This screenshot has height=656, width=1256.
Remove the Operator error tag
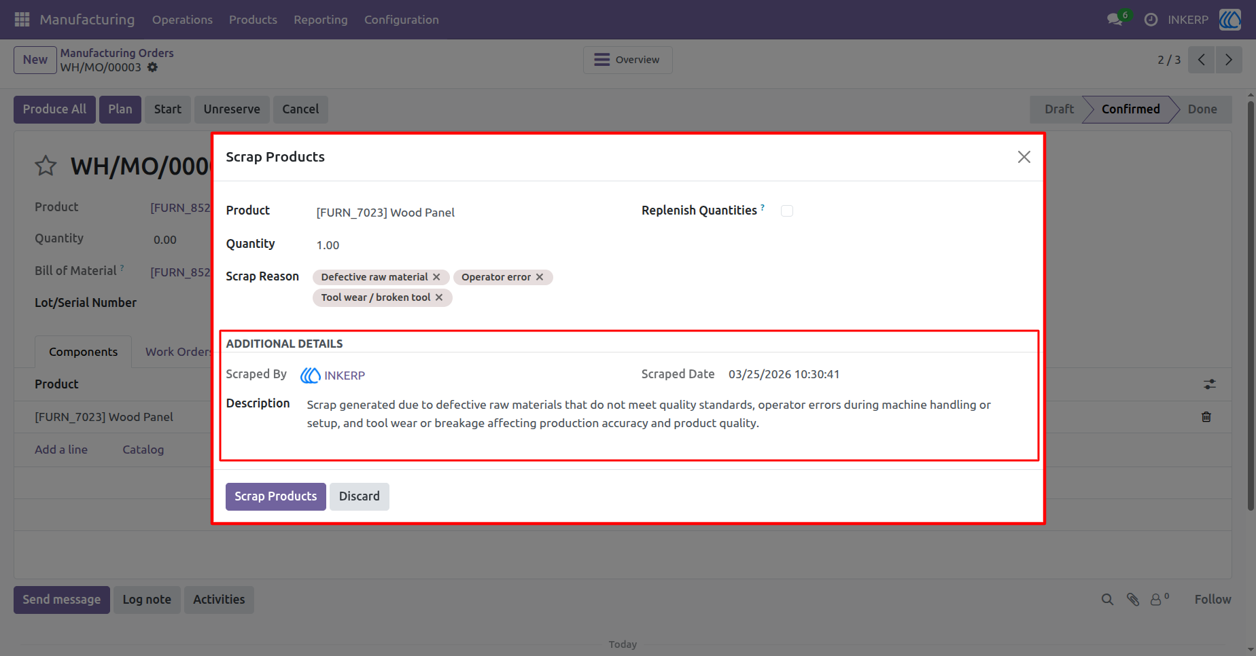tap(540, 277)
